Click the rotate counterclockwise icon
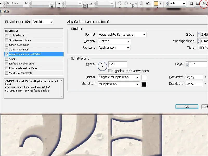The height and width of the screenshot is (156, 208). (x=126, y=3)
